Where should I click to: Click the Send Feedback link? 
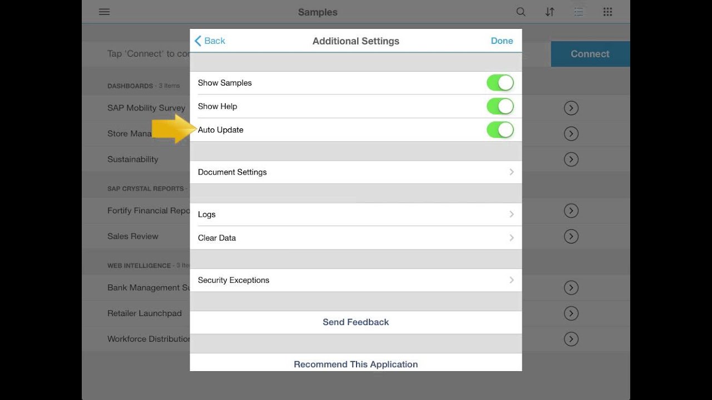[356, 322]
